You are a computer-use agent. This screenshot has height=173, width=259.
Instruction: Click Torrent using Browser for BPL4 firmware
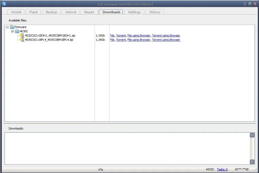coord(166,40)
